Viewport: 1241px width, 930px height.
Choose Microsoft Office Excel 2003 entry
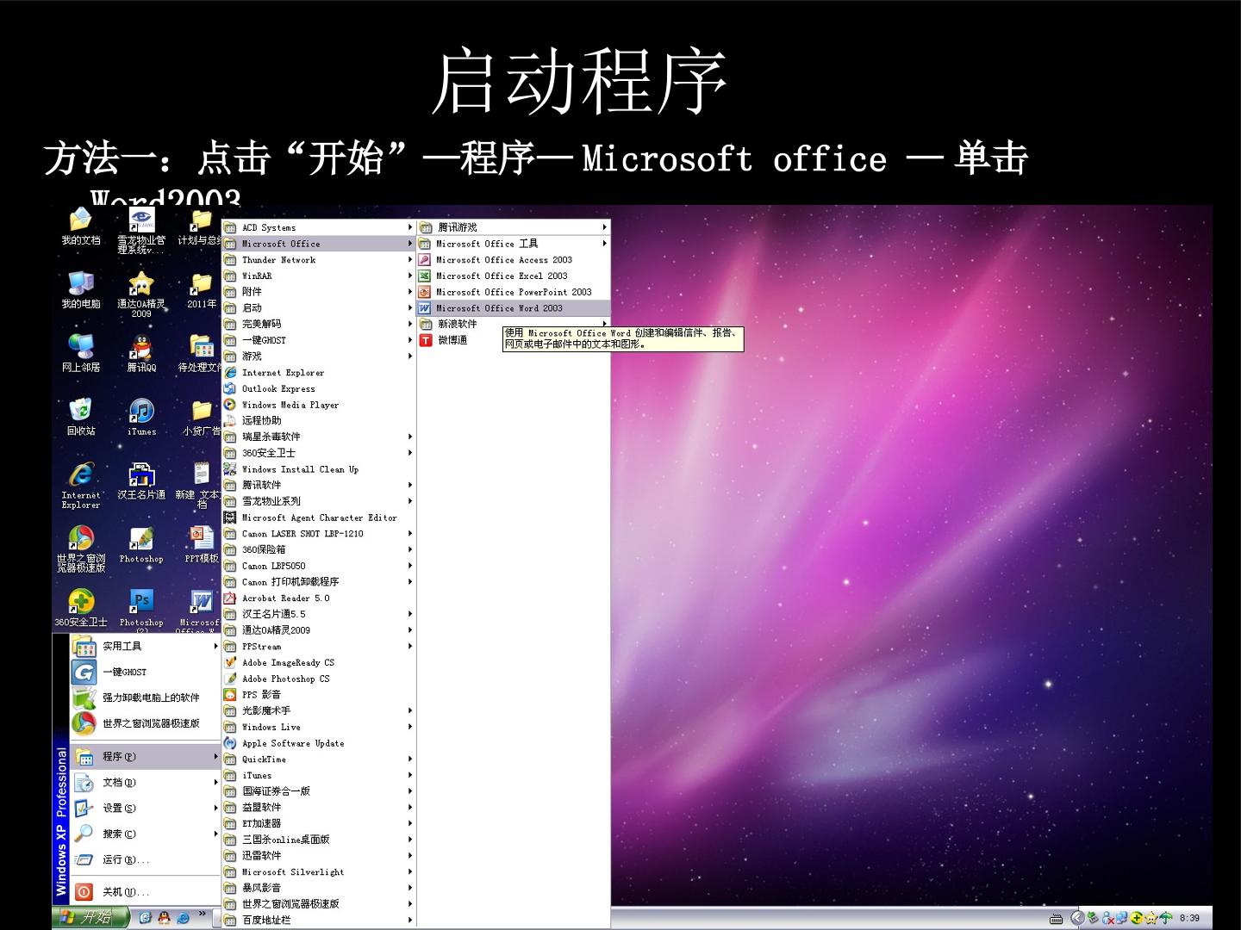(514, 276)
